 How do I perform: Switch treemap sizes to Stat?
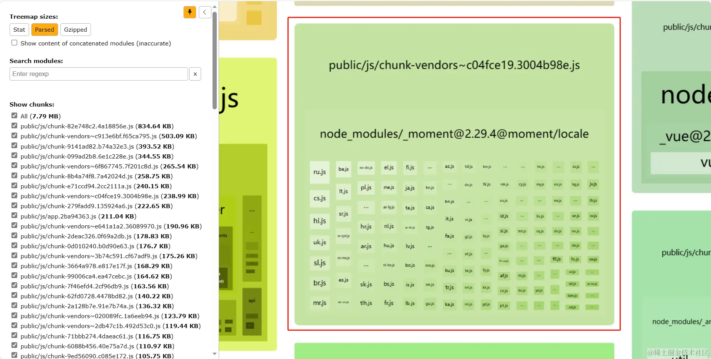coord(19,30)
